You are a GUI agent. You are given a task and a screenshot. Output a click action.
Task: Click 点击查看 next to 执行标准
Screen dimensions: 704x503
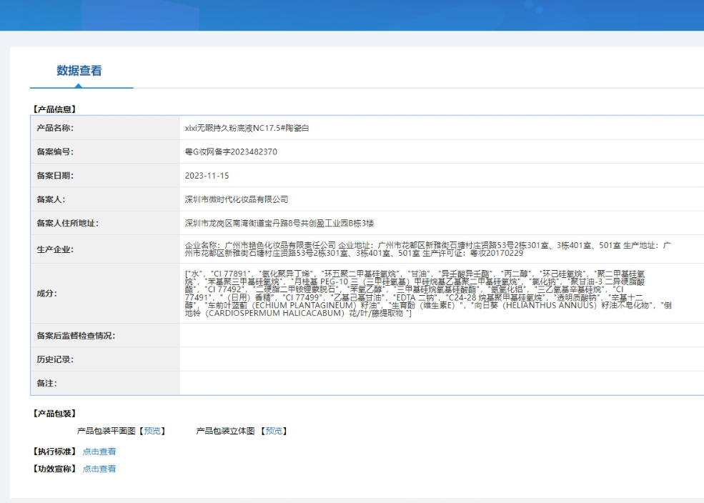click(x=99, y=452)
